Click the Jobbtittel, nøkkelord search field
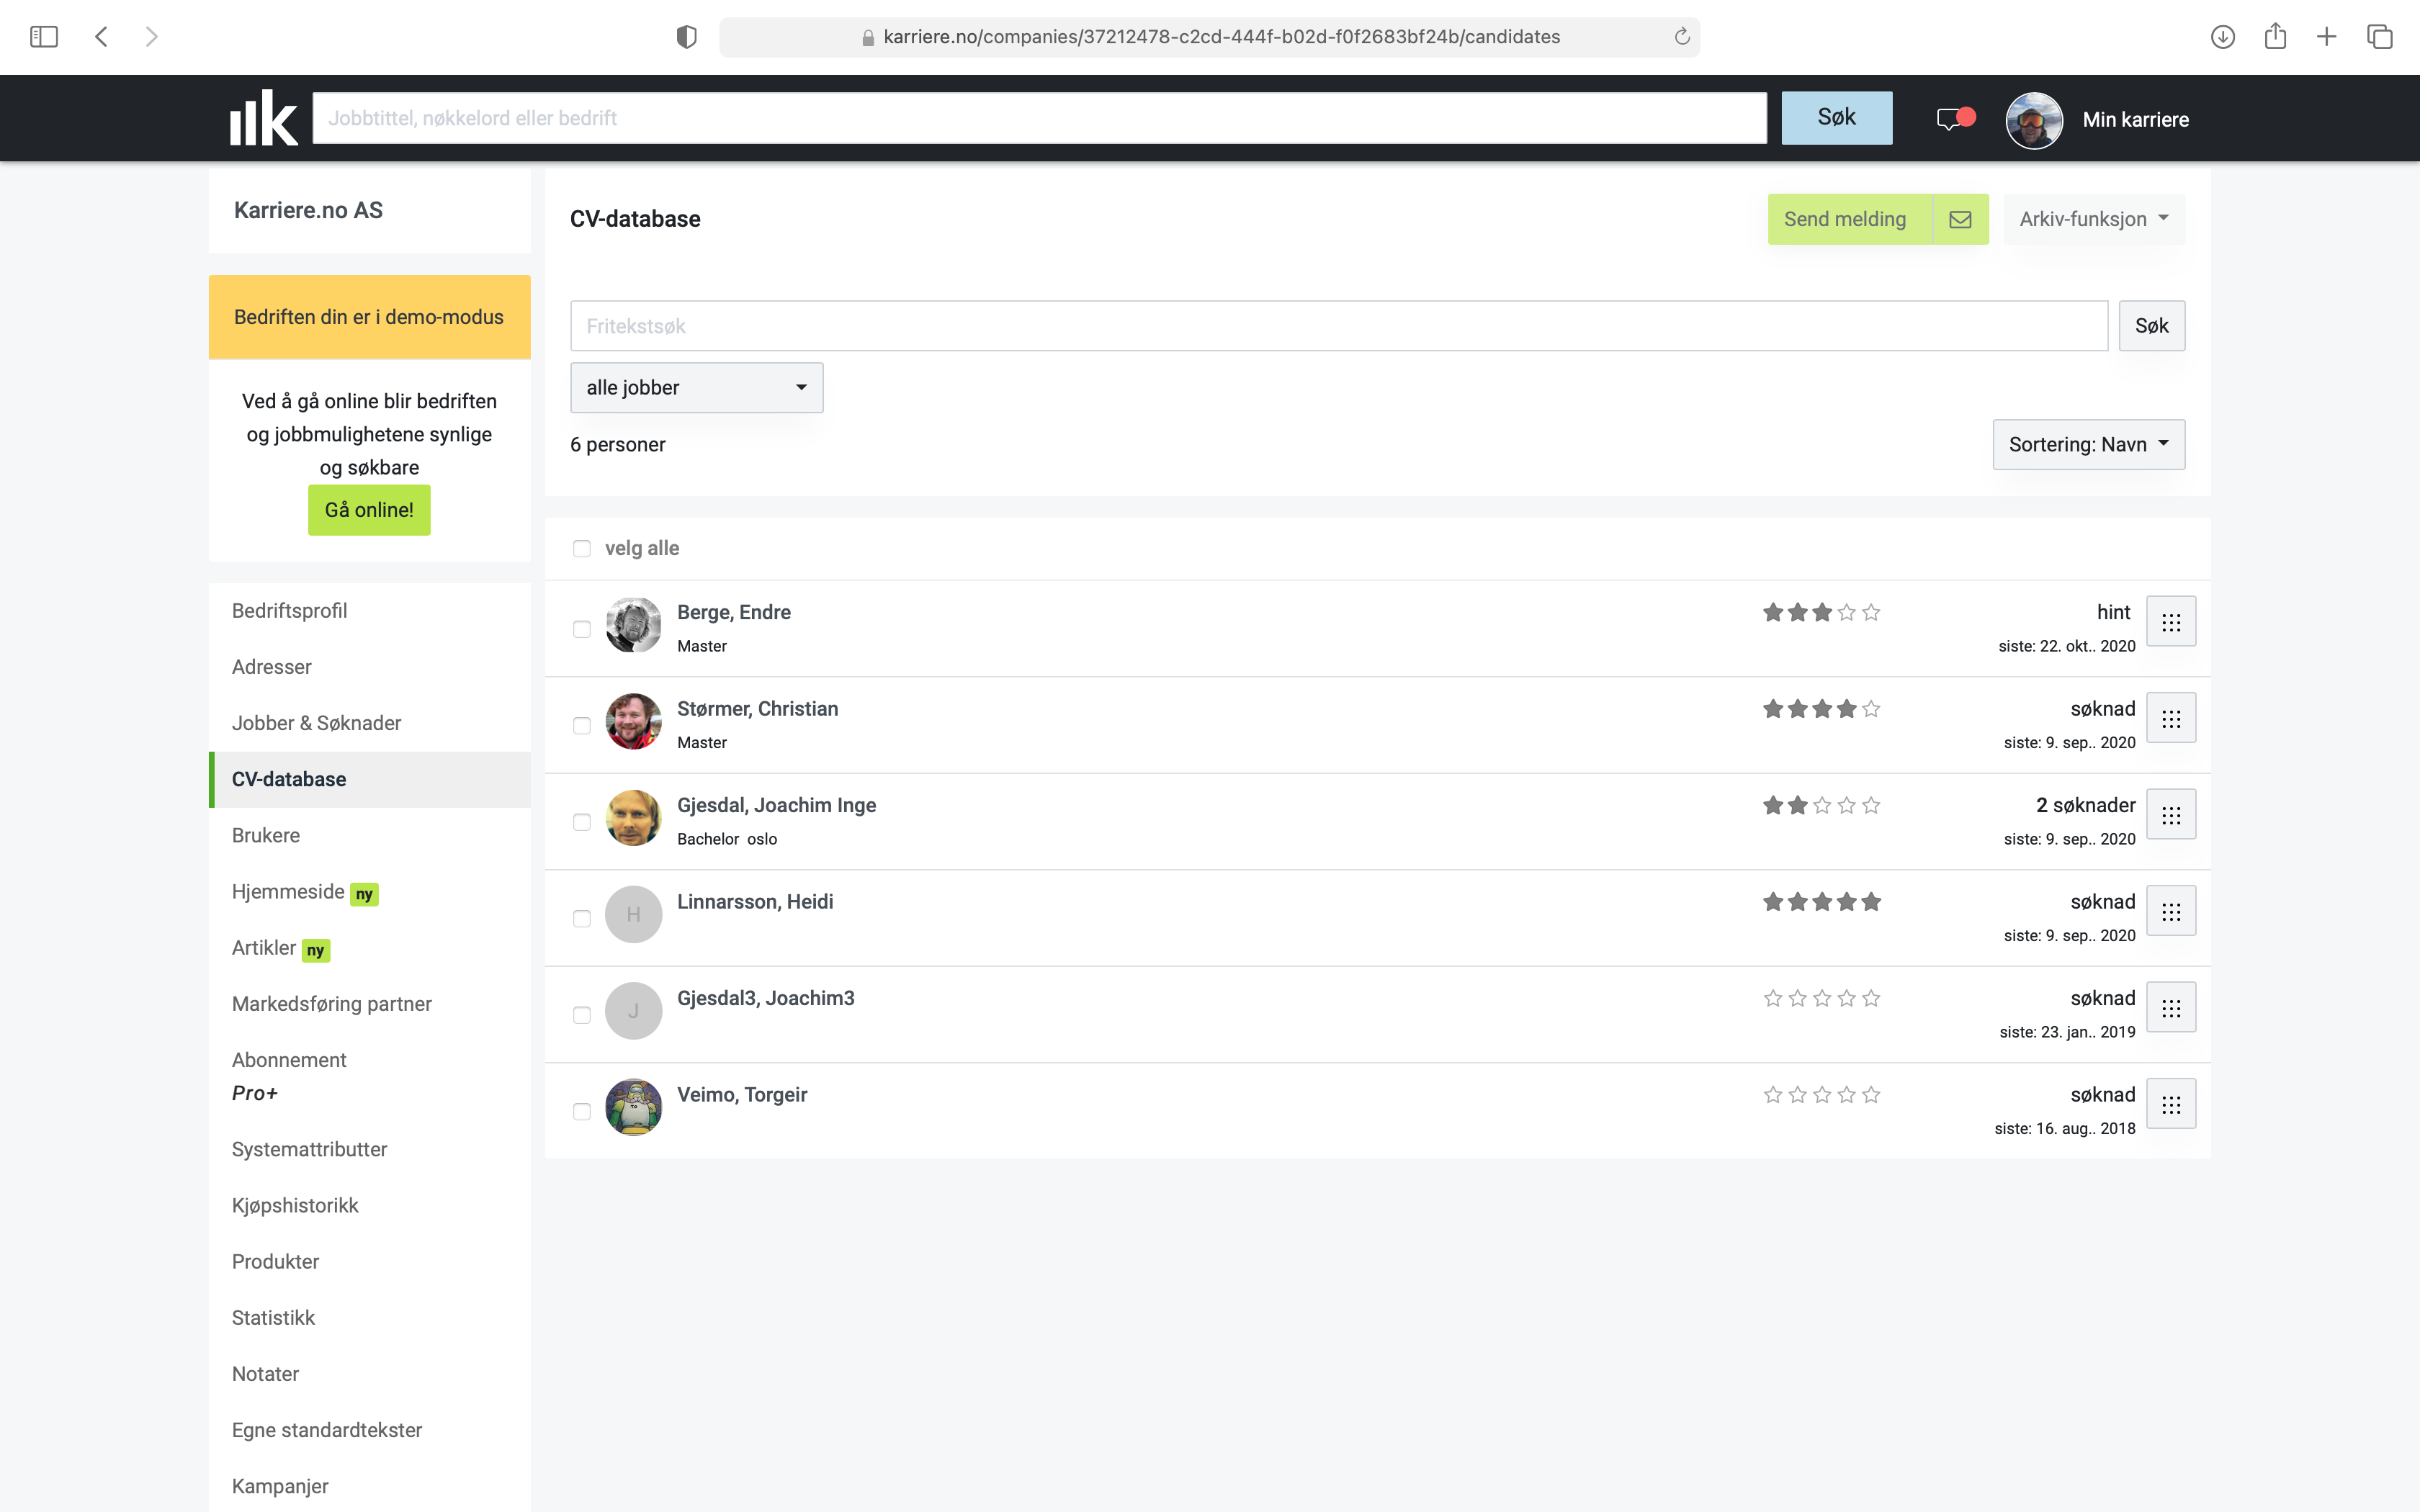 (x=1039, y=118)
